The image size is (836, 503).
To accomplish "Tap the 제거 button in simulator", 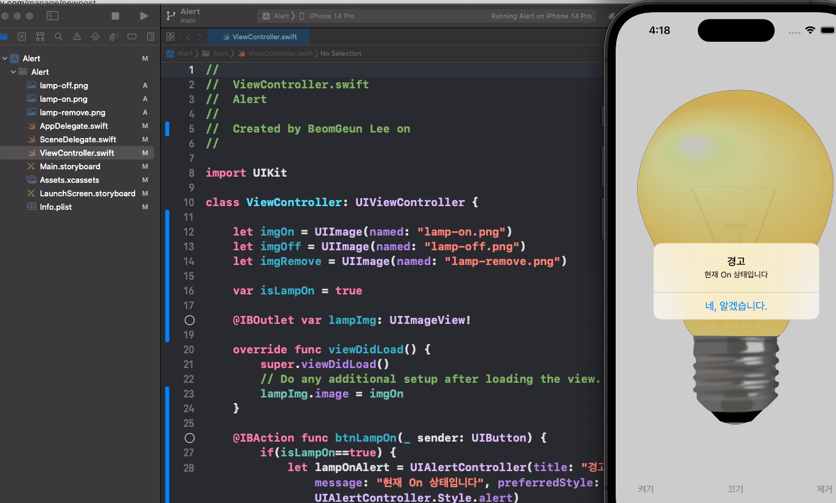I will pos(824,489).
